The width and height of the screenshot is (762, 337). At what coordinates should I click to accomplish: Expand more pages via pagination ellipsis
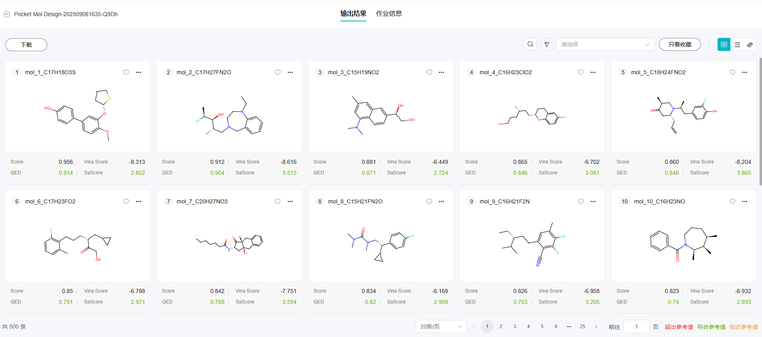pyautogui.click(x=569, y=327)
